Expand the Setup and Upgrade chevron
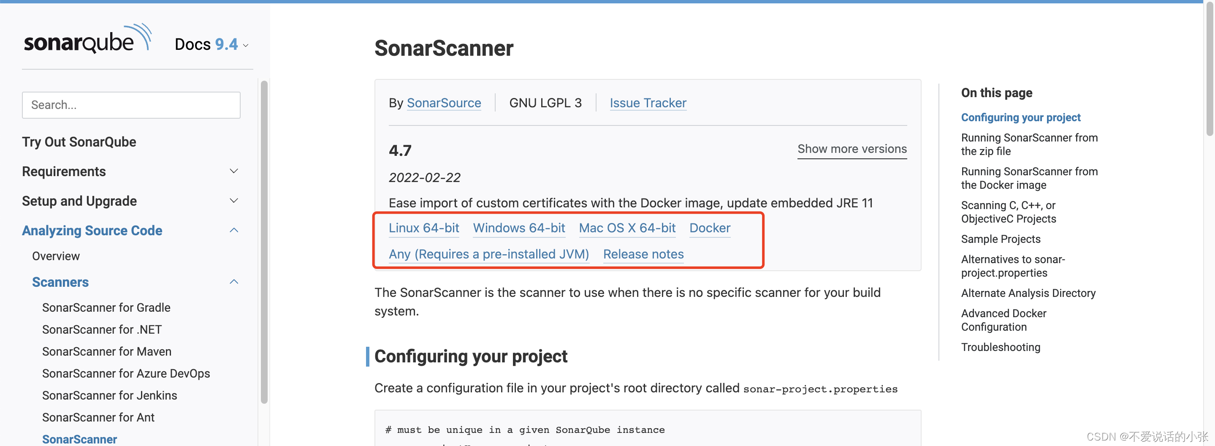The height and width of the screenshot is (446, 1215). [x=234, y=201]
